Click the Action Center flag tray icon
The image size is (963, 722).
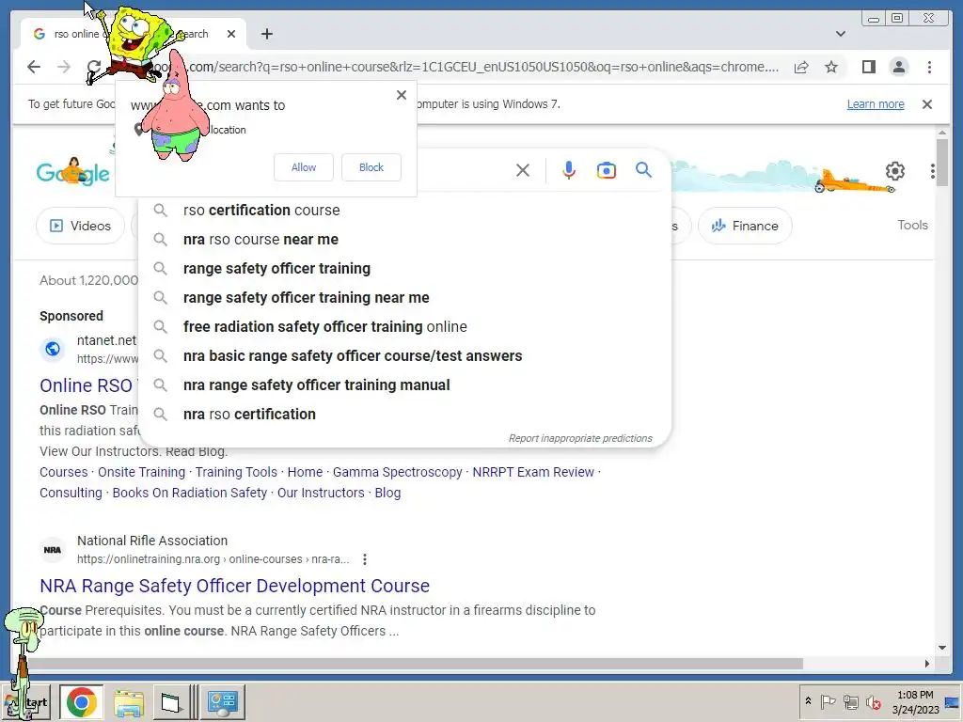[x=828, y=701]
